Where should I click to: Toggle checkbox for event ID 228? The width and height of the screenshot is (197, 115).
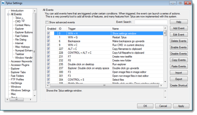click(48, 53)
